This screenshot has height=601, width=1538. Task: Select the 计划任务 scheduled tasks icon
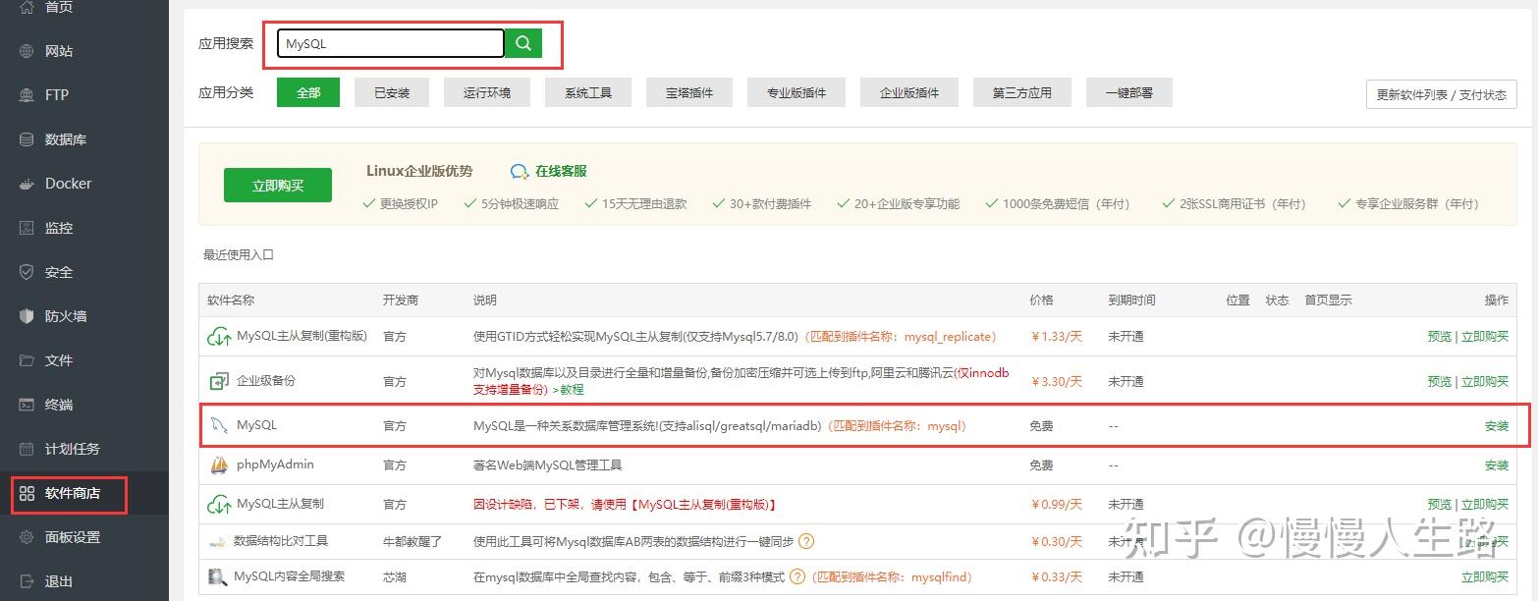(x=27, y=449)
